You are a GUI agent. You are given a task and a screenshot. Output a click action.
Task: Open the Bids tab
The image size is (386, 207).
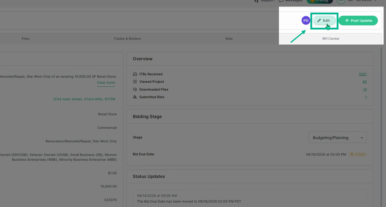(229, 39)
